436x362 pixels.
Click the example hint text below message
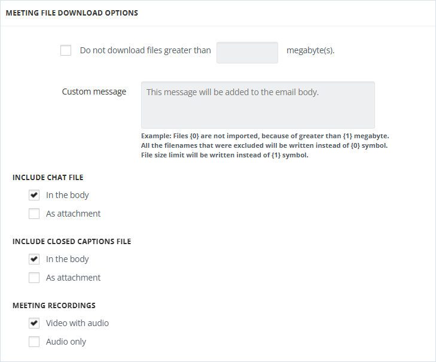[265, 145]
